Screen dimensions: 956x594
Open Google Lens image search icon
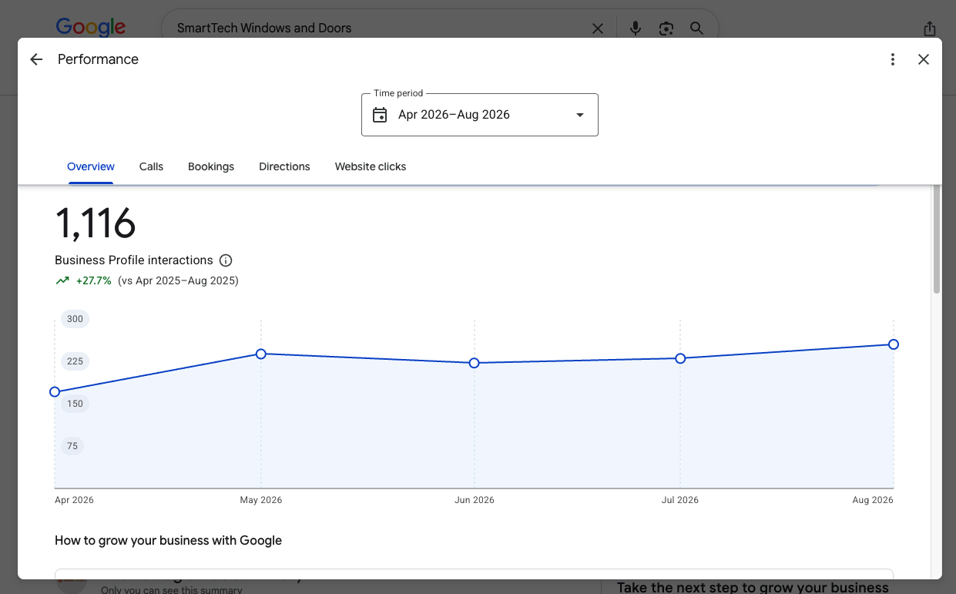pos(666,29)
